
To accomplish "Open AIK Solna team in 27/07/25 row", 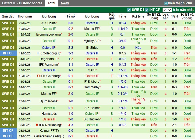I will click(x=48, y=23).
